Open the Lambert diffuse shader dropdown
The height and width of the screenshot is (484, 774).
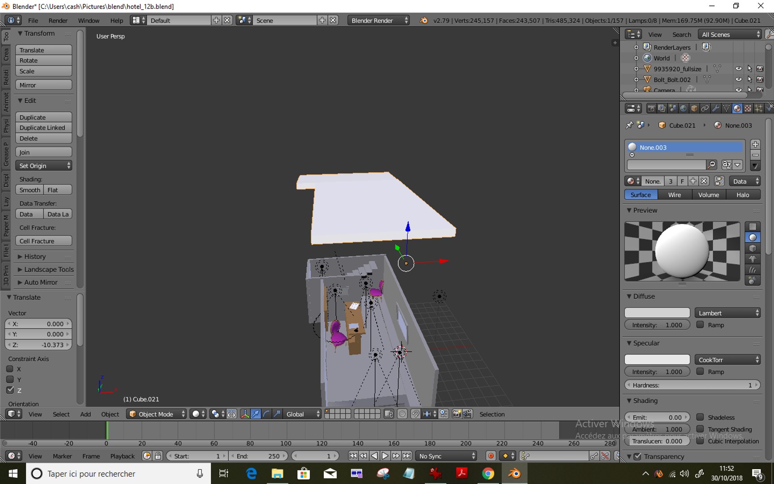tap(727, 313)
